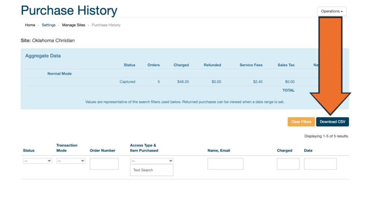Click the Clear Filters button
Image resolution: width=370 pixels, height=208 pixels.
[301, 122]
